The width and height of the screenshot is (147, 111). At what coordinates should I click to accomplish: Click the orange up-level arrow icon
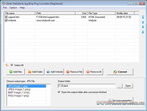click(7, 65)
